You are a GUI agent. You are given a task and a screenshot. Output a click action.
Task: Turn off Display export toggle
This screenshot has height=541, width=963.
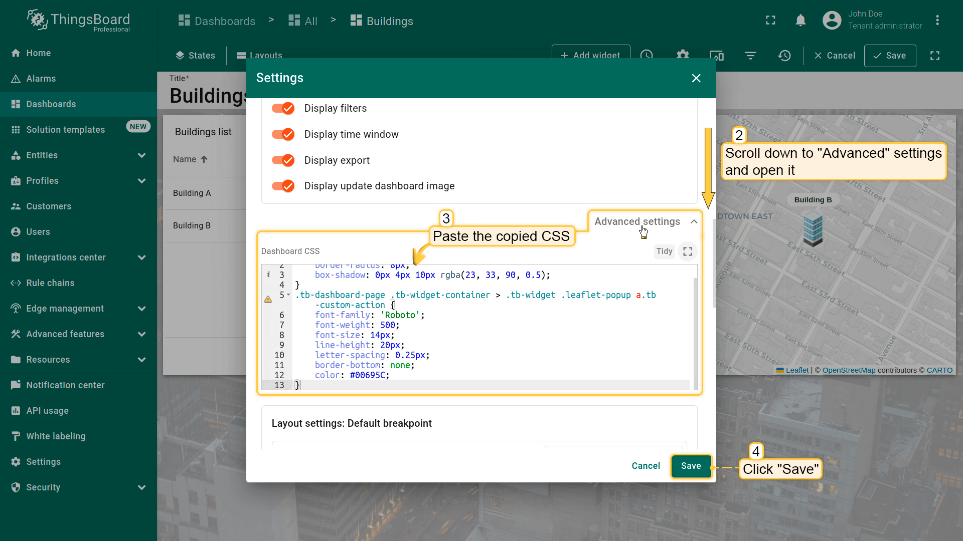coord(283,160)
